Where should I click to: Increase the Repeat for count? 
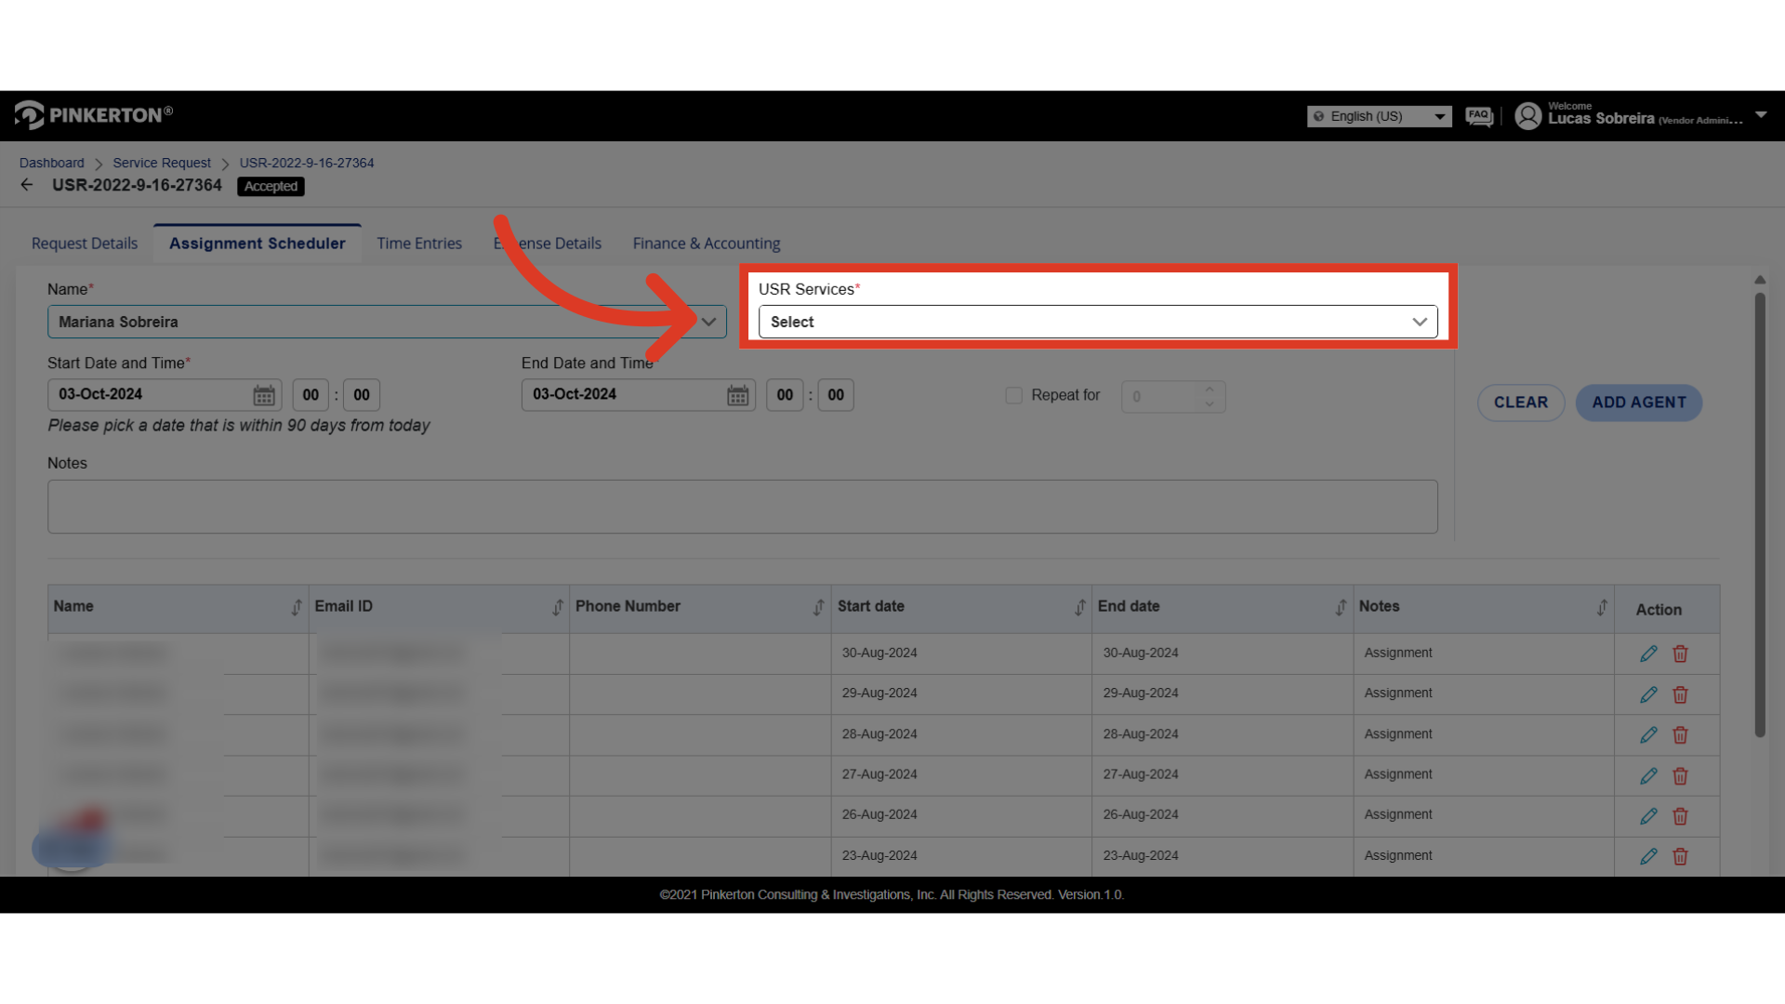1210,389
